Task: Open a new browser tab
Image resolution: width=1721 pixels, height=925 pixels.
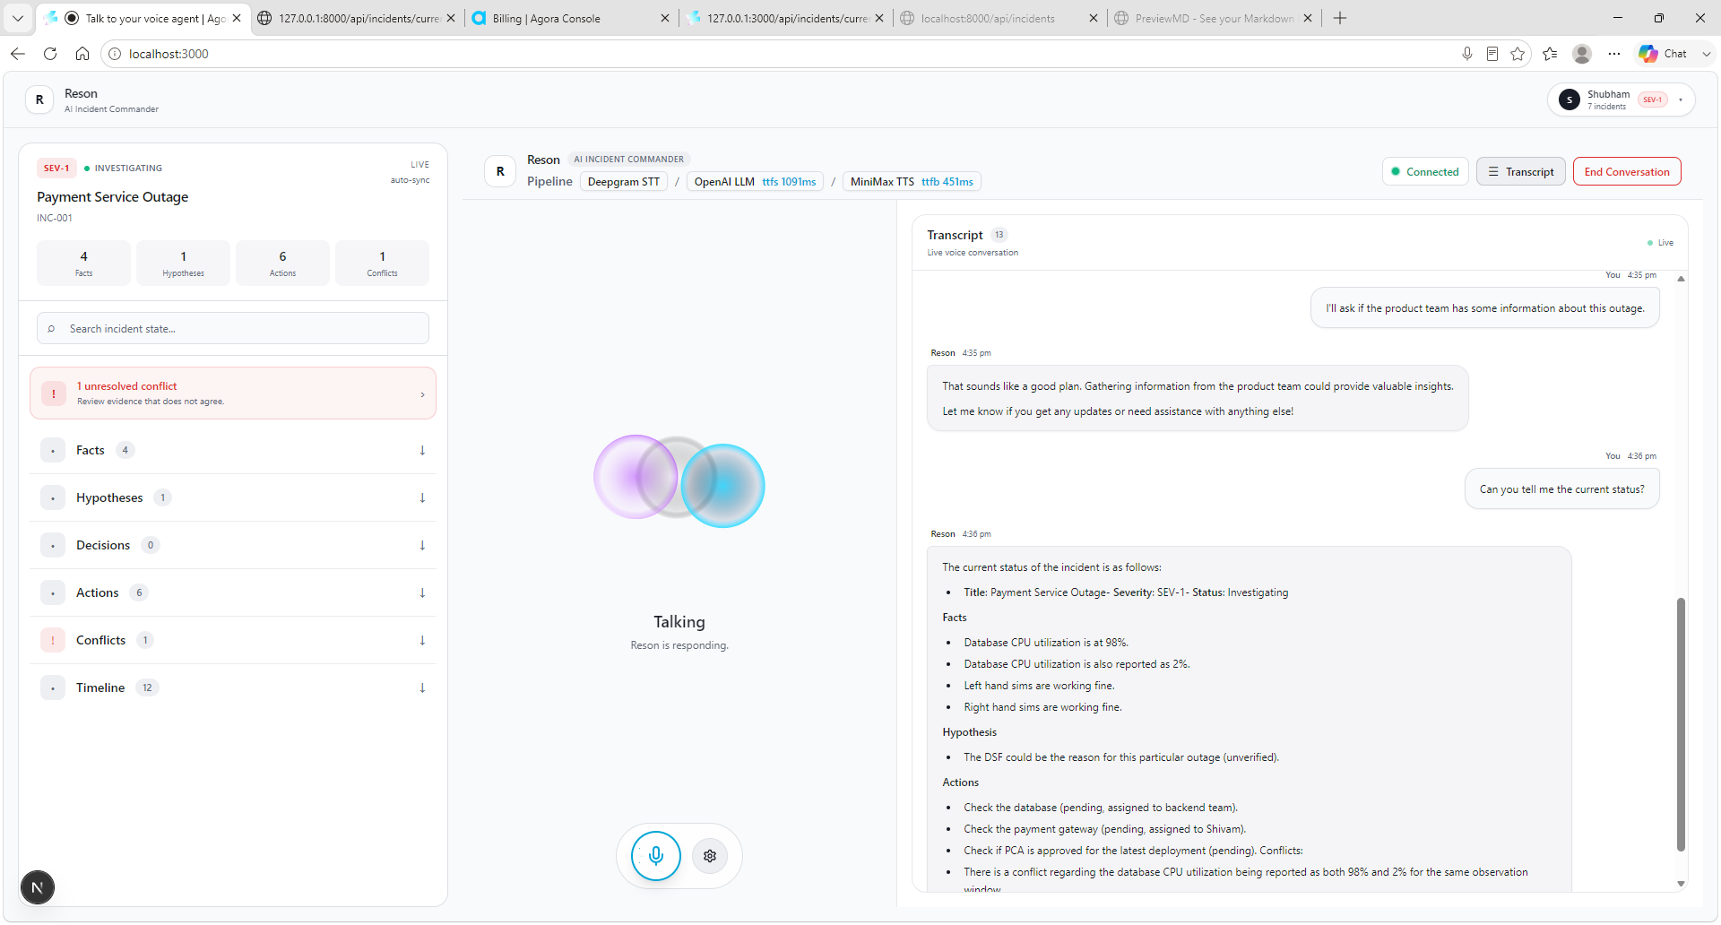Action: click(1340, 18)
